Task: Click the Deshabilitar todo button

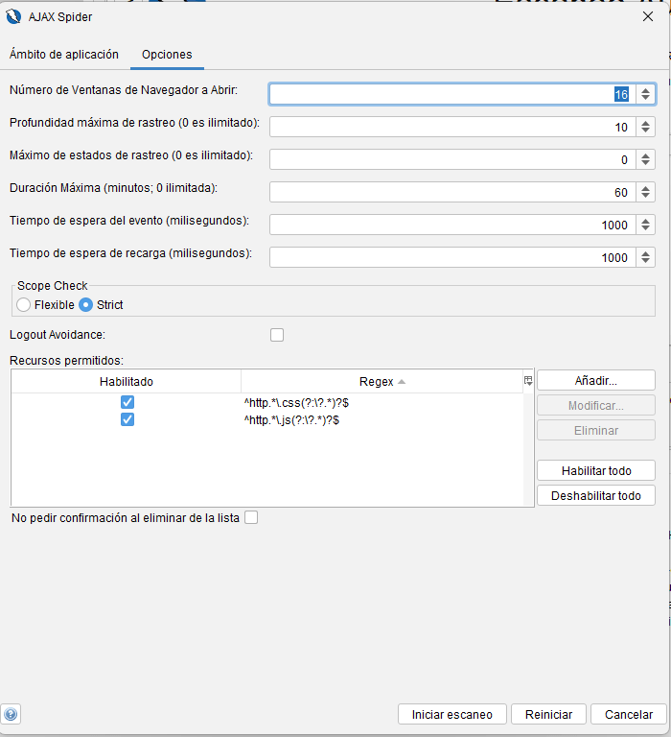Action: (x=595, y=496)
